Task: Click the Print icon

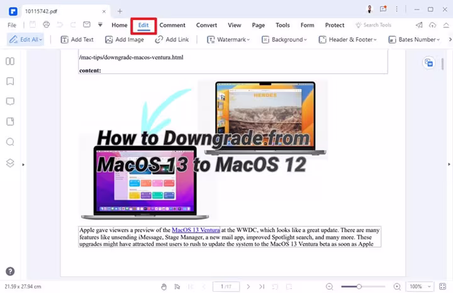Action: 46,25
